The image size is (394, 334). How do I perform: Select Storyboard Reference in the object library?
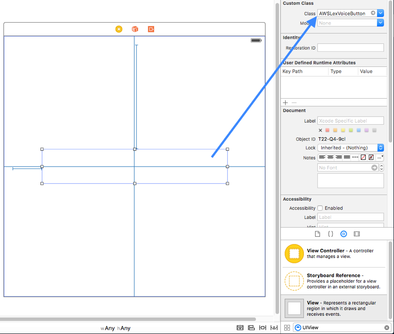pos(334,281)
